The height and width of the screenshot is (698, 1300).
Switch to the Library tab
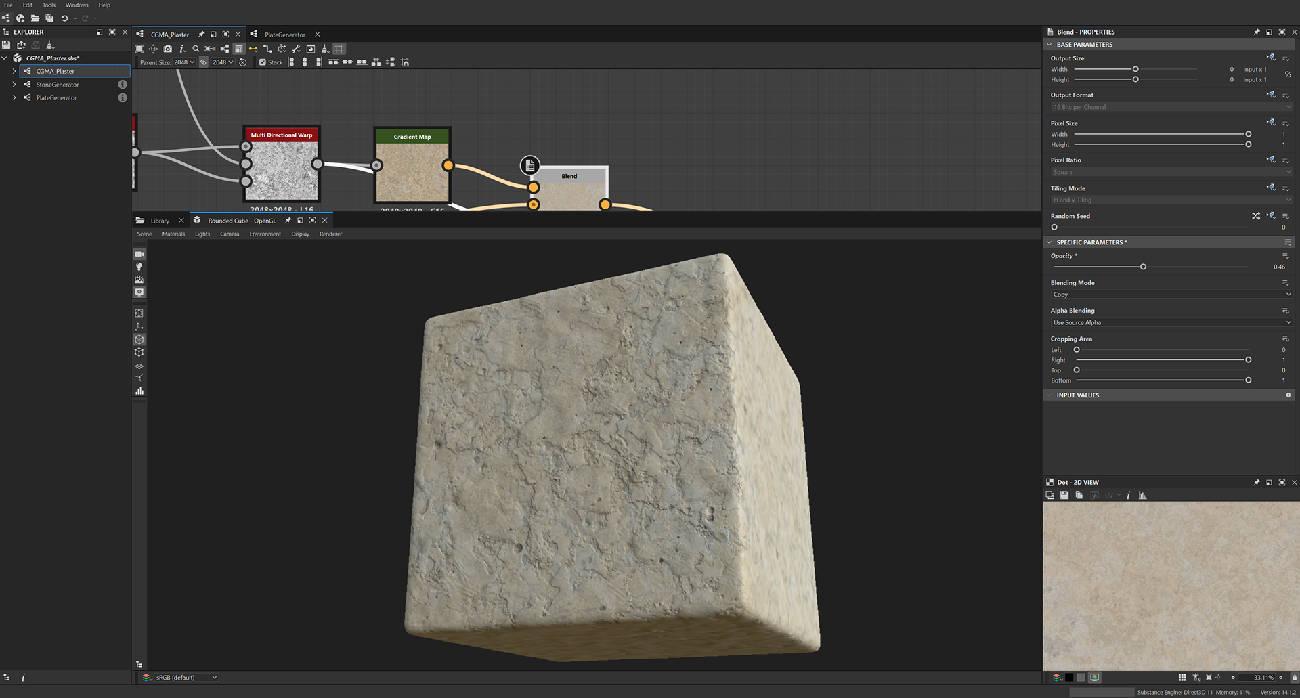pyautogui.click(x=160, y=221)
